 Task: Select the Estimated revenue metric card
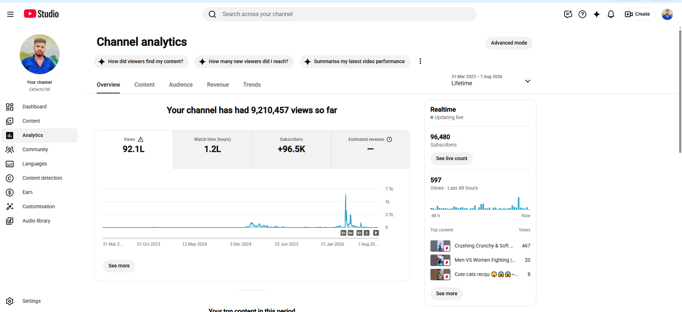tap(370, 150)
